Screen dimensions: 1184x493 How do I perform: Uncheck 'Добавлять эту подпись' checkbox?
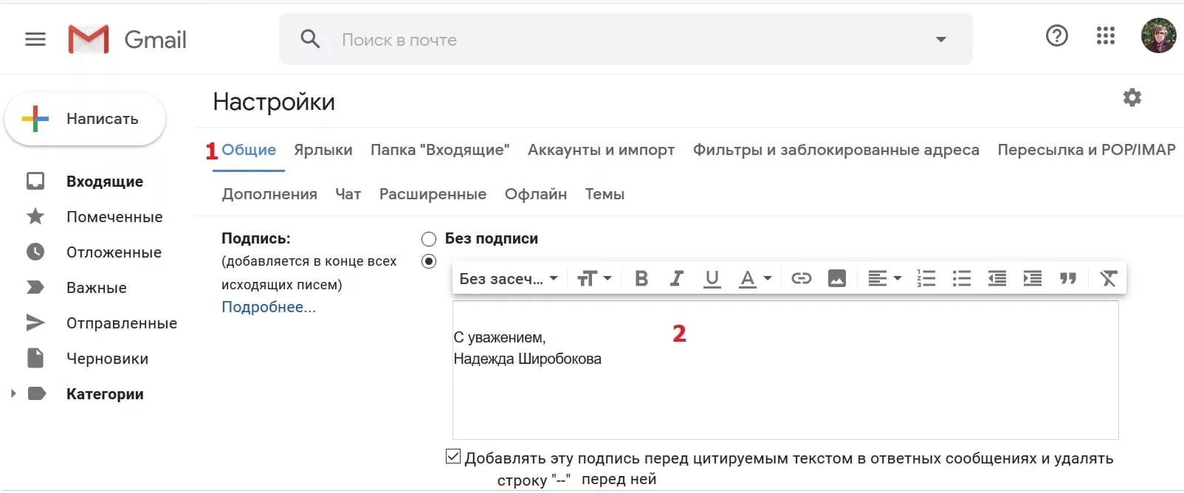click(x=453, y=457)
